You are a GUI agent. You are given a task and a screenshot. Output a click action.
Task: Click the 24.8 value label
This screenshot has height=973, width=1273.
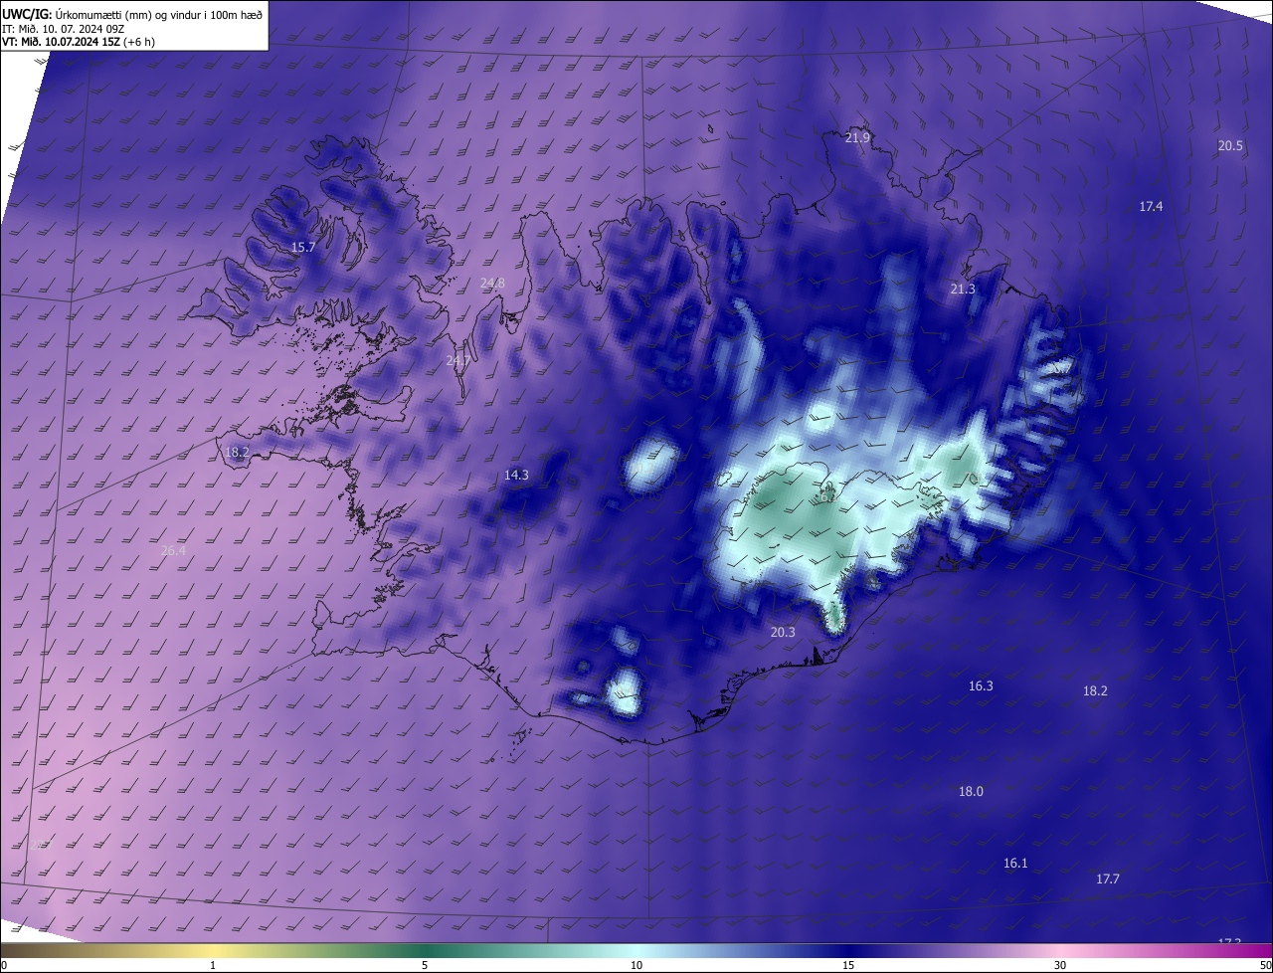click(492, 283)
